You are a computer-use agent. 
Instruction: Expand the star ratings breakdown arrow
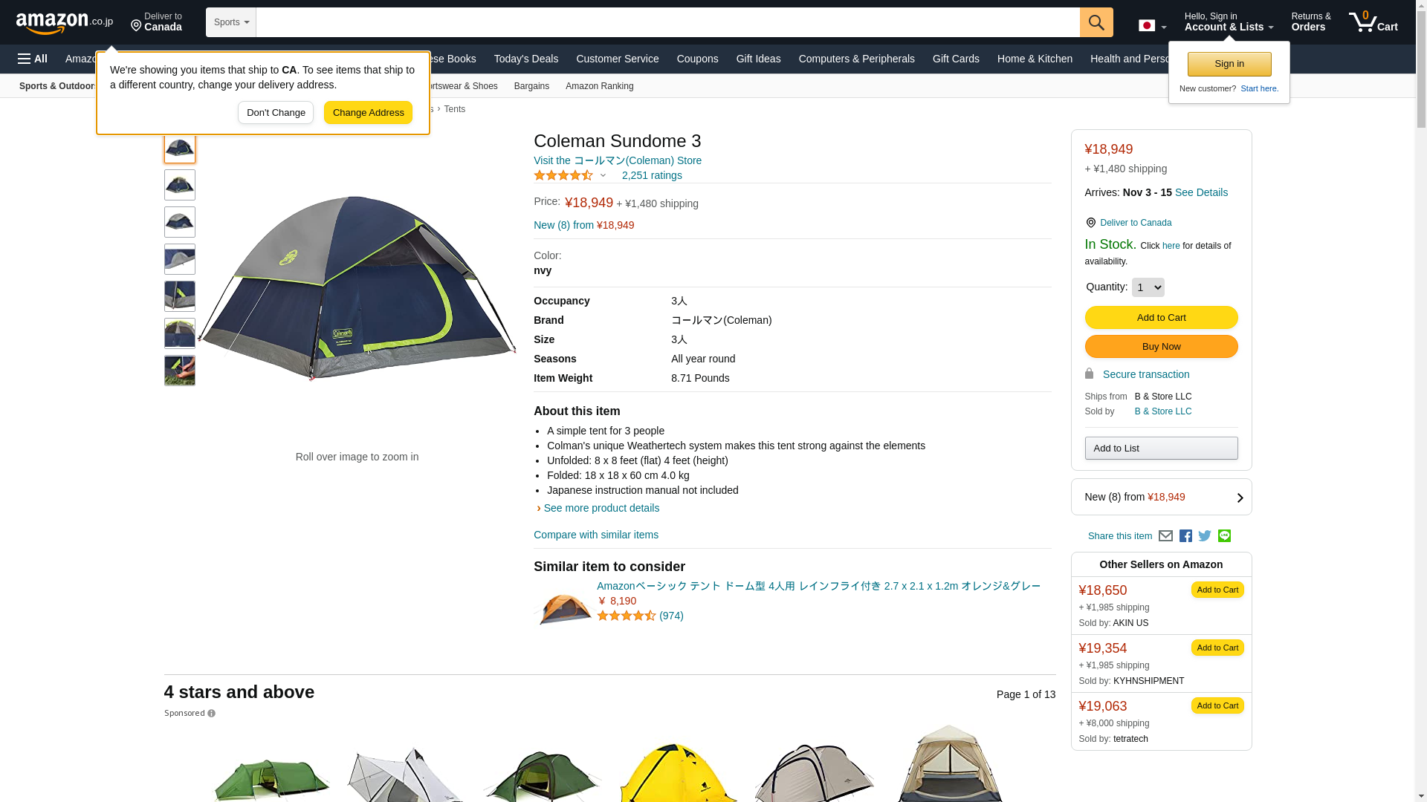pyautogui.click(x=603, y=176)
